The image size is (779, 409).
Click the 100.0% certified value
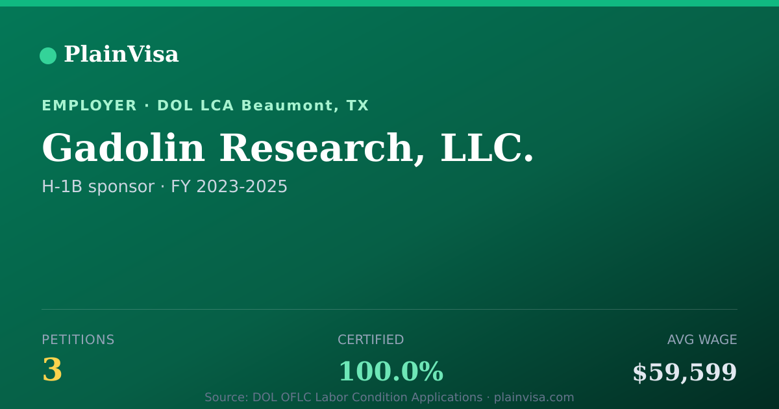(x=390, y=372)
